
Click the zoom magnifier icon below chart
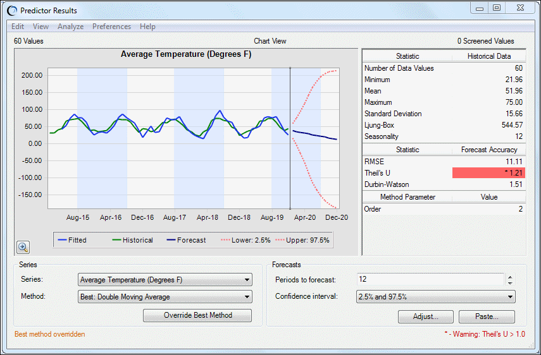pyautogui.click(x=23, y=247)
